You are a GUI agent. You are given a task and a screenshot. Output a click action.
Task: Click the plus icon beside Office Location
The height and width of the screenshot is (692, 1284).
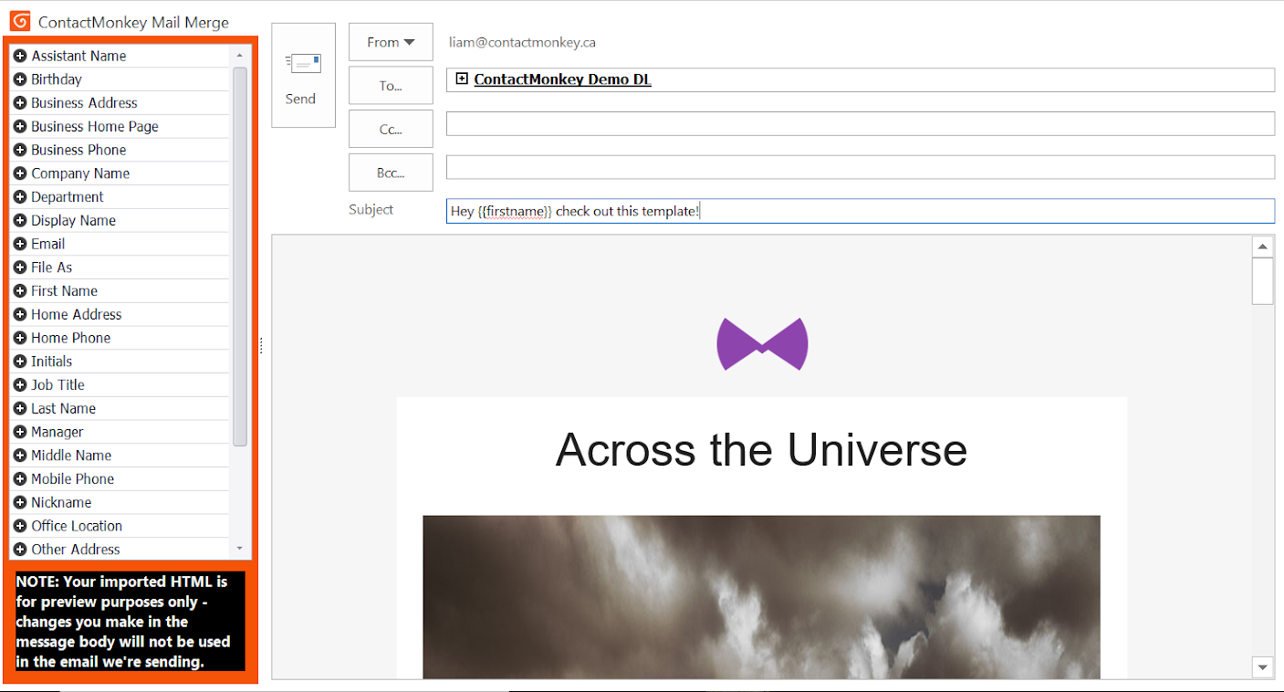[x=20, y=526]
